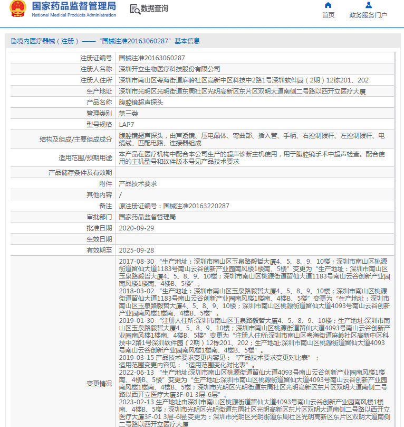Click the 注册人名称 label
Screen dimensions: 404x427
(x=96, y=69)
